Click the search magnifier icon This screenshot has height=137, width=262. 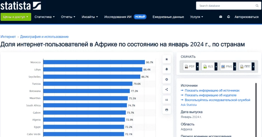(257, 6)
